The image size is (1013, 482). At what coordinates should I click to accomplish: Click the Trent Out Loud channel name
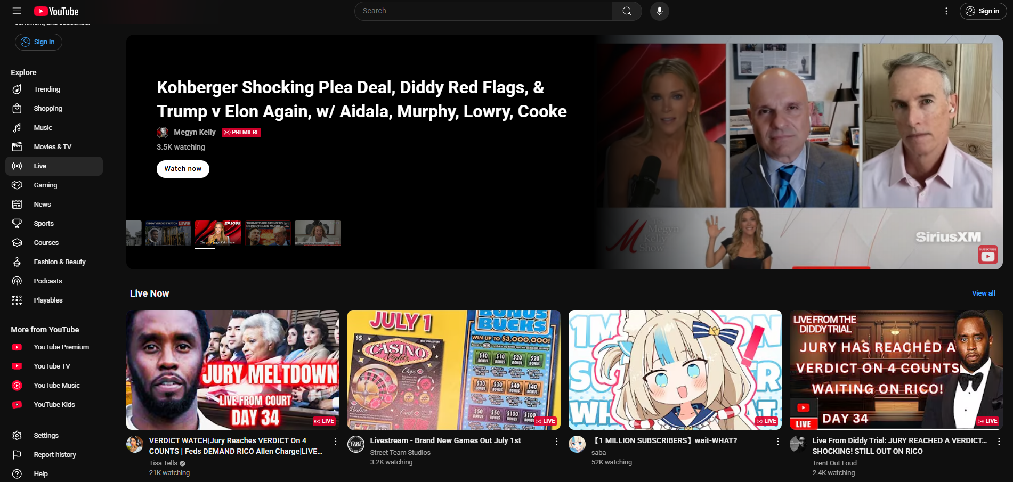coord(834,463)
